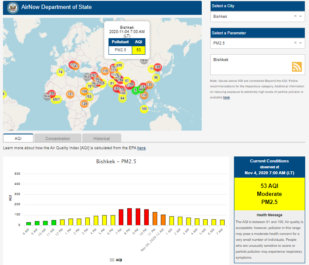
Task: Open the Select a City dropdown arrow
Action: (x=301, y=16)
